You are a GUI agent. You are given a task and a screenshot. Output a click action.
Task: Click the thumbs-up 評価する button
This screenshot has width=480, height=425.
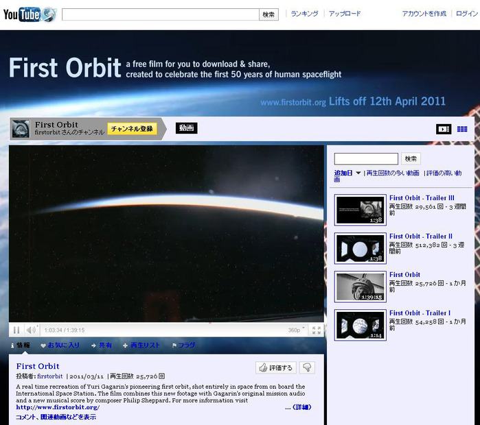276,367
